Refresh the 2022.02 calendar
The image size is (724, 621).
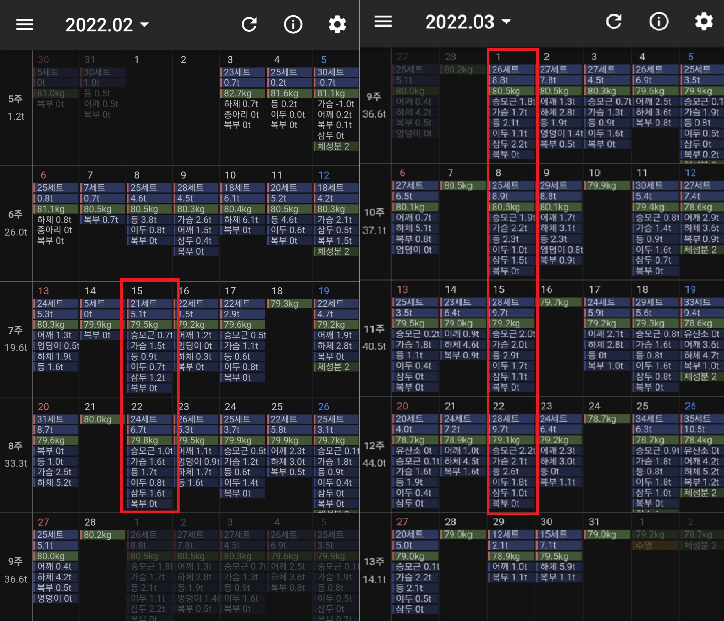249,24
